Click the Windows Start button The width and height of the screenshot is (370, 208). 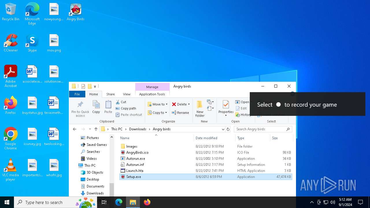coord(7,202)
